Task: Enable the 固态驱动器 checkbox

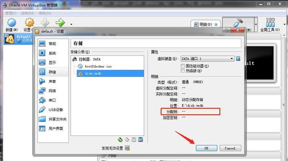Action: point(183,66)
